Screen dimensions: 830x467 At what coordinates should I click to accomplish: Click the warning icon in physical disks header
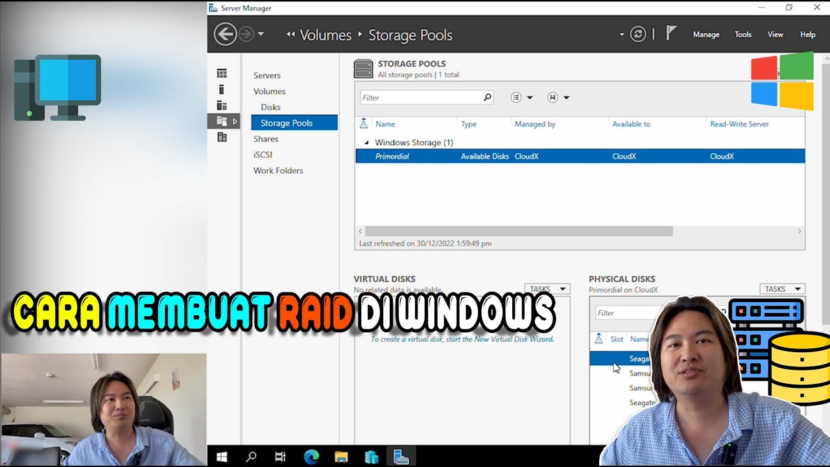coord(599,339)
